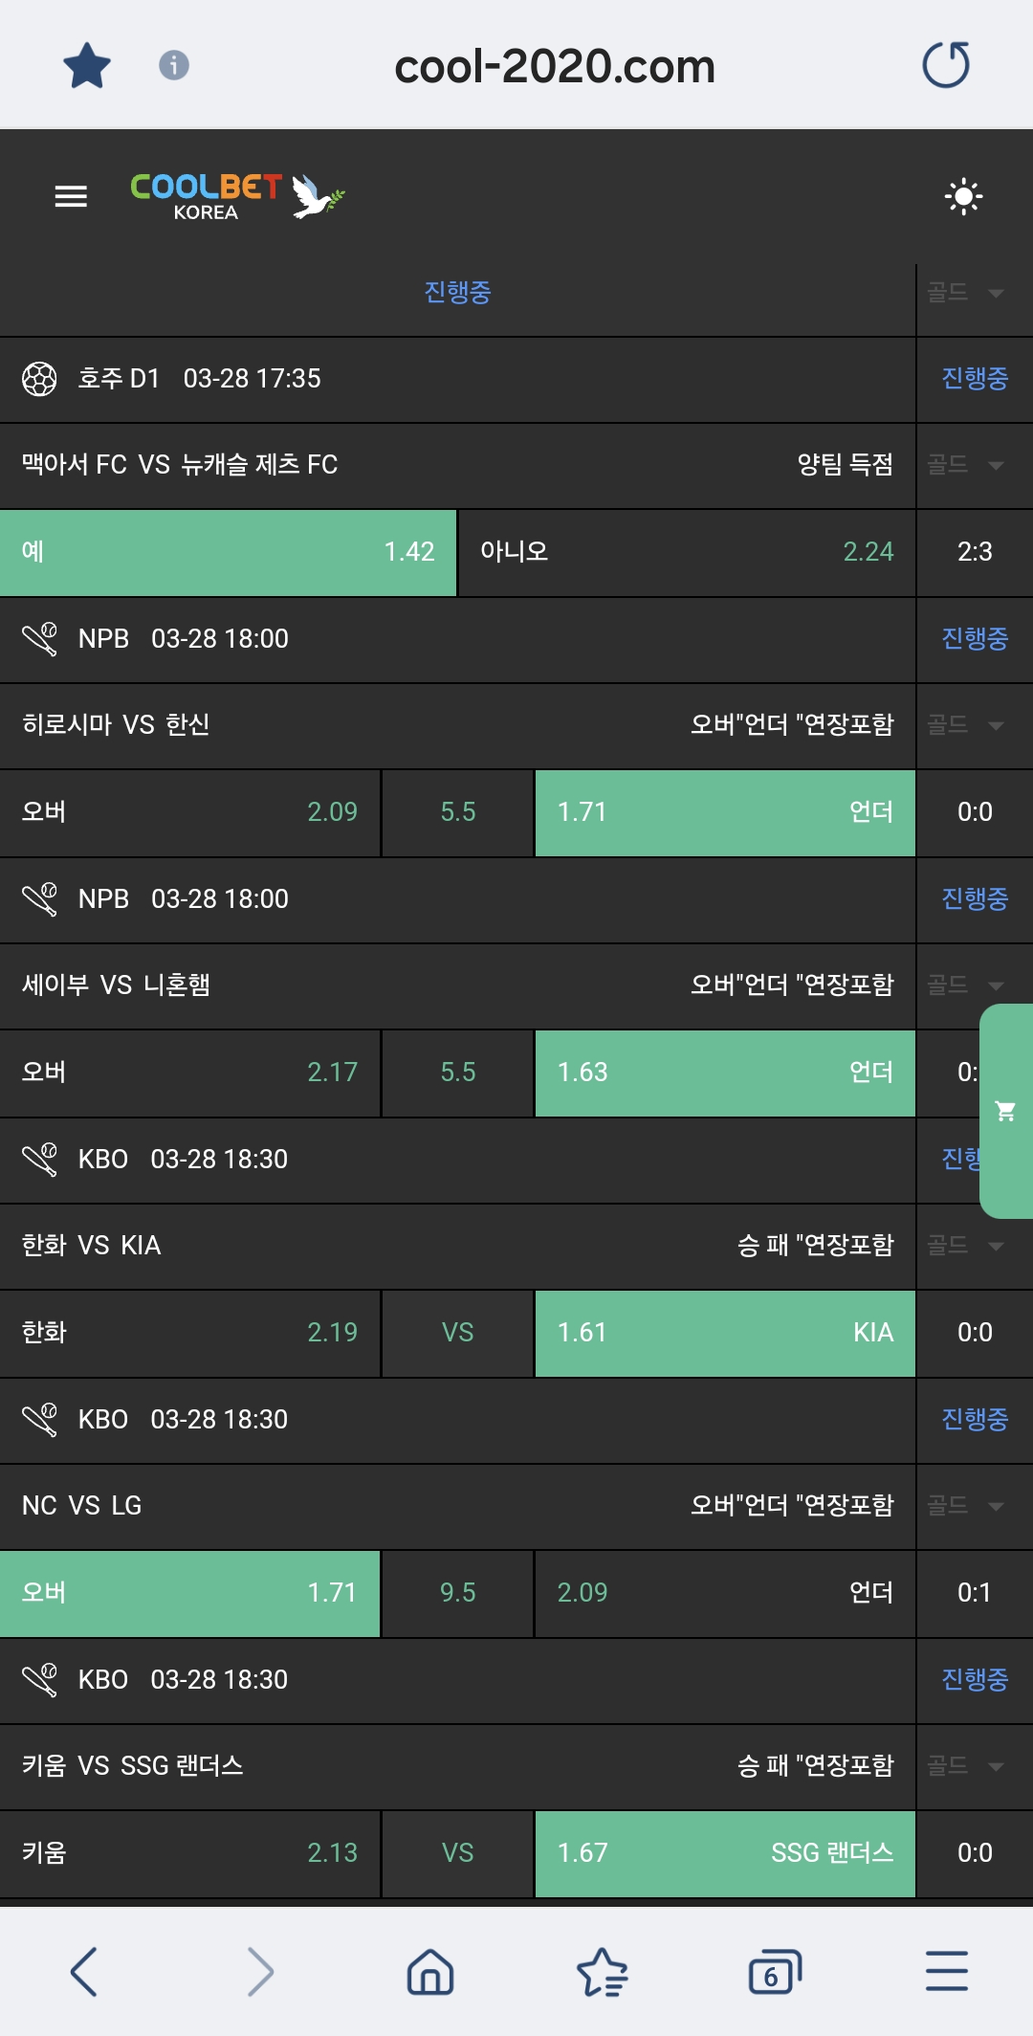
Task: Open the hamburger menu beside Coolbet logo
Action: 71,196
